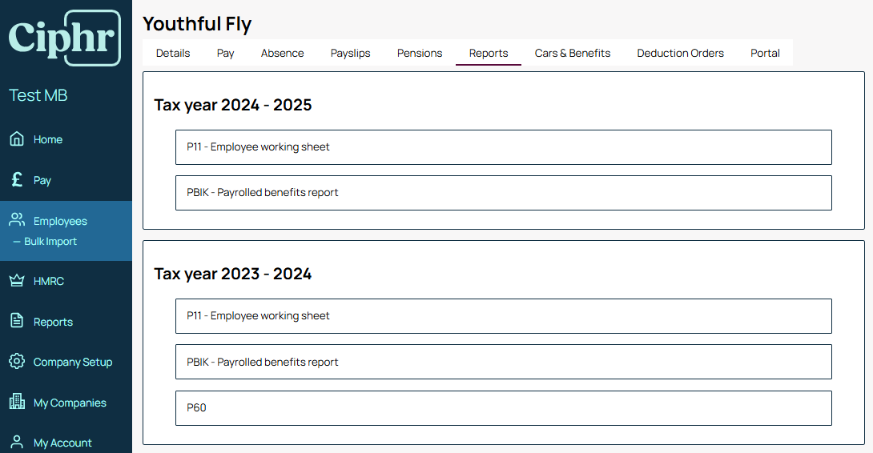Click the Reports document icon in sidebar
This screenshot has height=453, width=873.
(17, 321)
